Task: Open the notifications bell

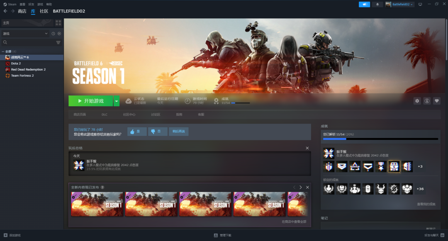Action: [x=377, y=5]
